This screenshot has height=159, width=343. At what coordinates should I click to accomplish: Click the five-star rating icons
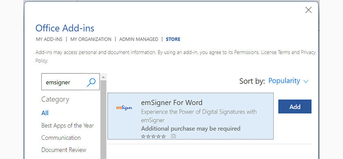154,136
